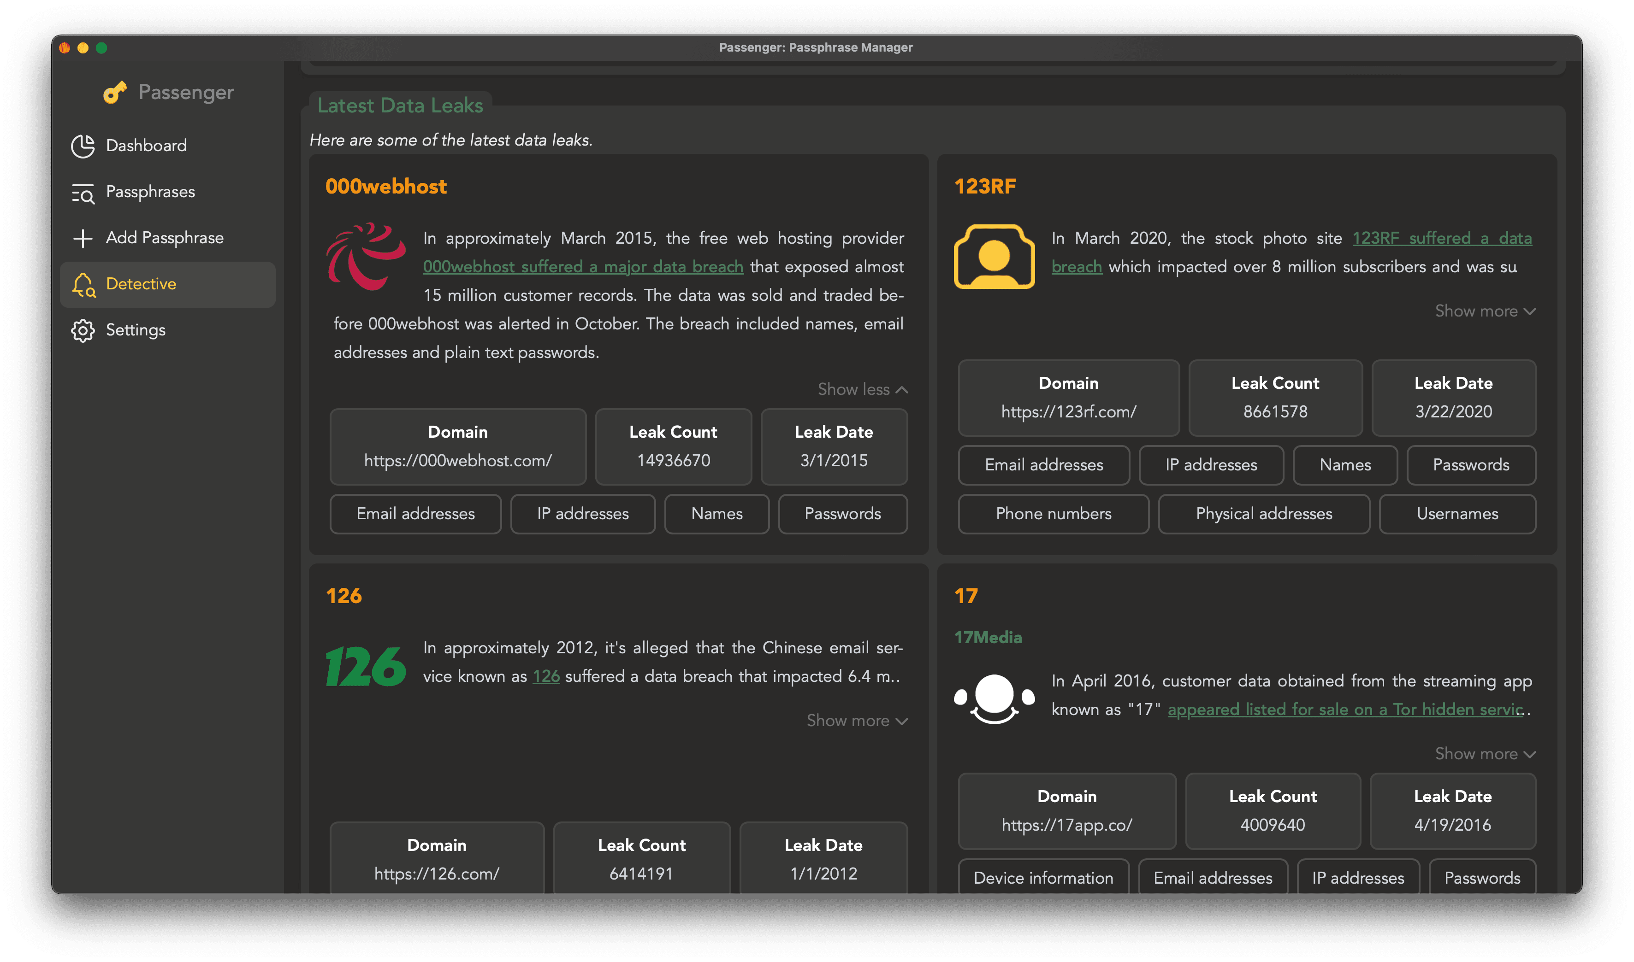Expand the 17 leak Show more

[x=1486, y=754]
